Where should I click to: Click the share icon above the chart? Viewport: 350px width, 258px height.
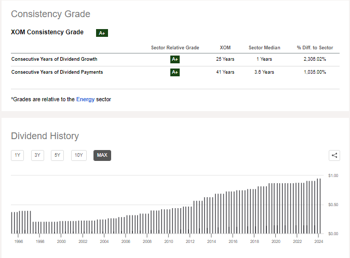click(334, 155)
